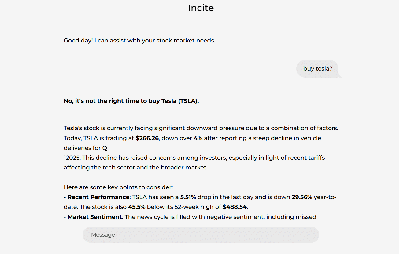Screen dimensions: 399x254
Task: Click the bold 45.5% below-high figure
Action: click(137, 207)
